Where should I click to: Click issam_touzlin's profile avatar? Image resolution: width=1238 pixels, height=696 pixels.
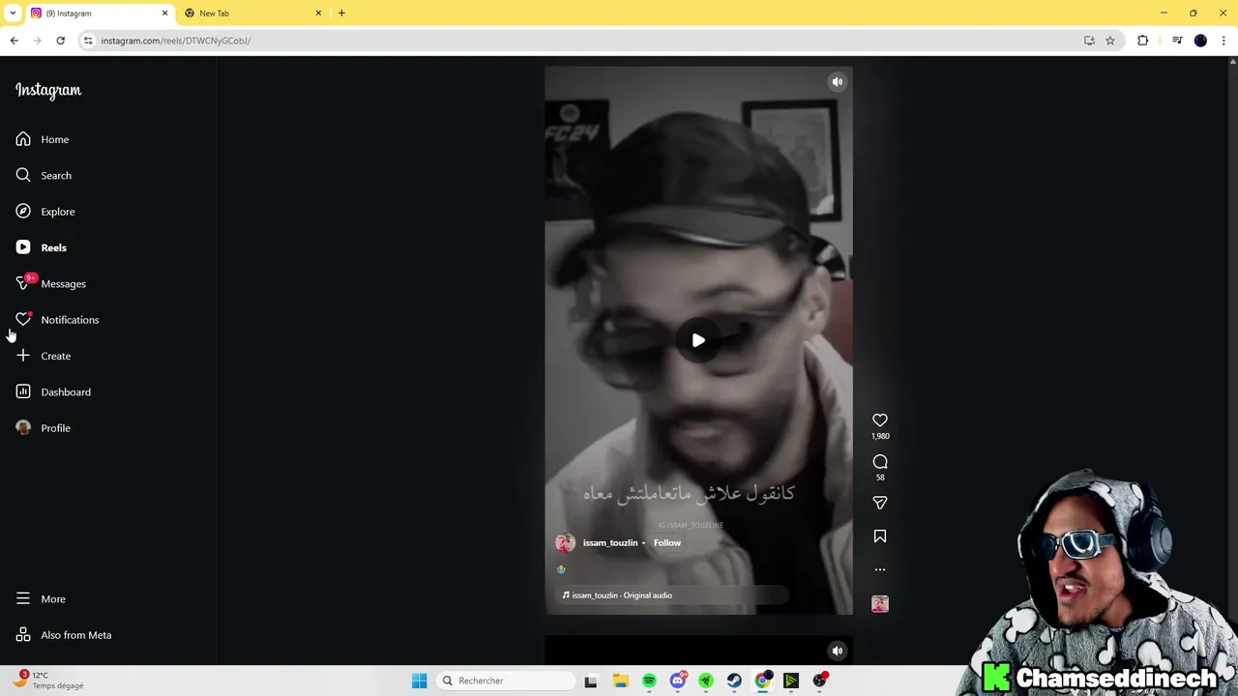[x=565, y=543]
